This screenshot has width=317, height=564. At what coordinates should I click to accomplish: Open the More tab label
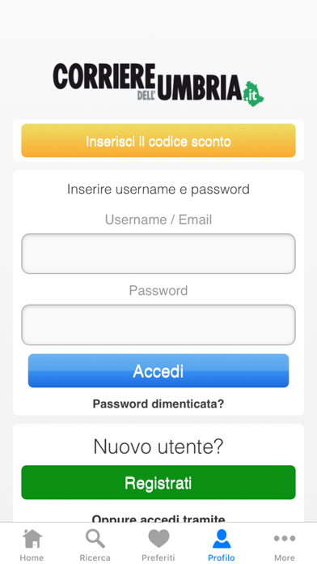point(285,558)
